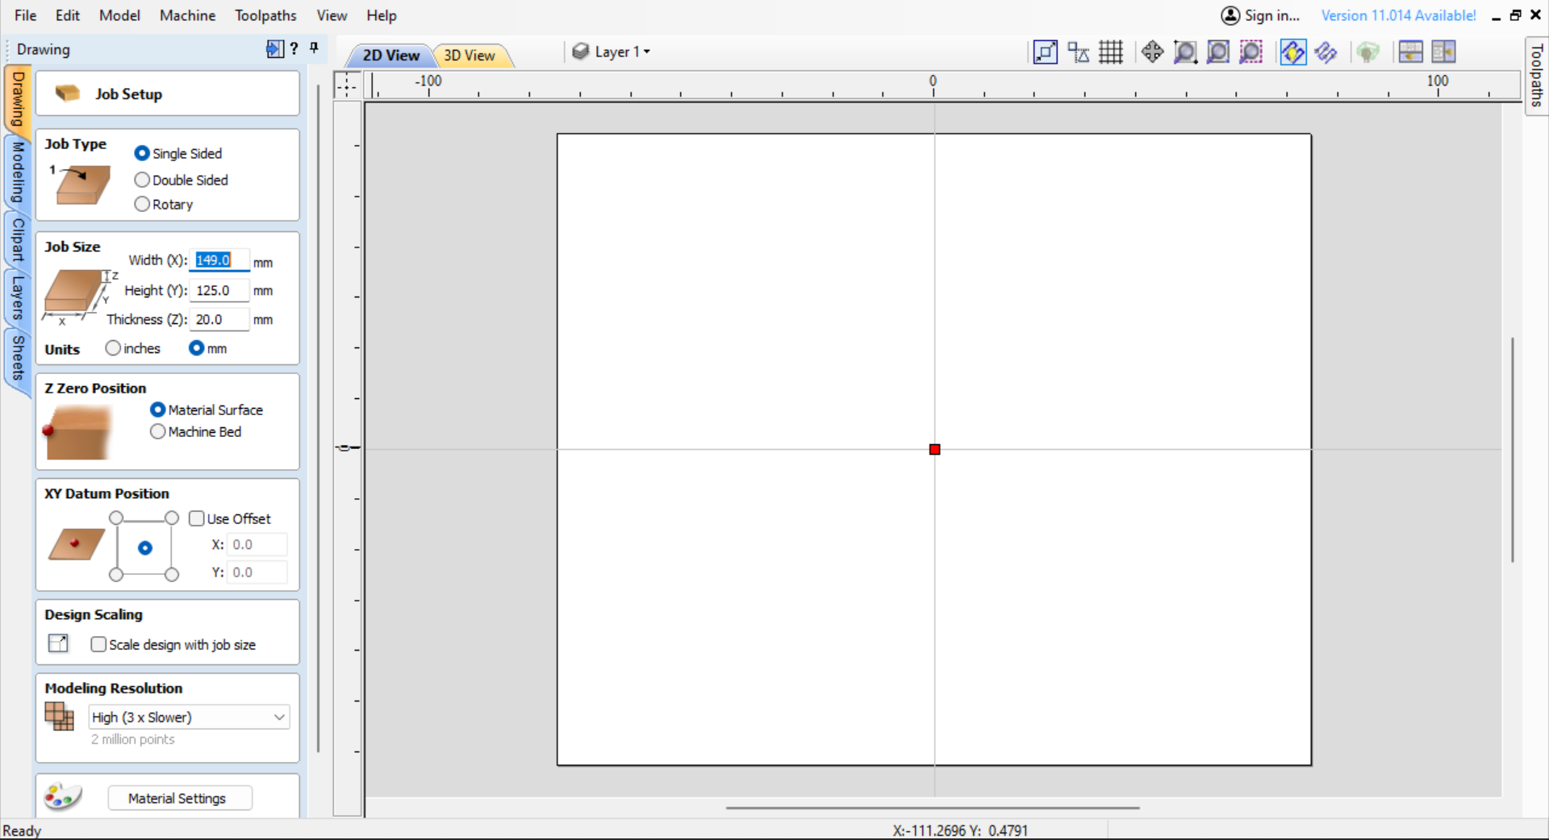Viewport: 1549px width, 840px height.
Task: Select the Double Sided job type
Action: tap(142, 179)
